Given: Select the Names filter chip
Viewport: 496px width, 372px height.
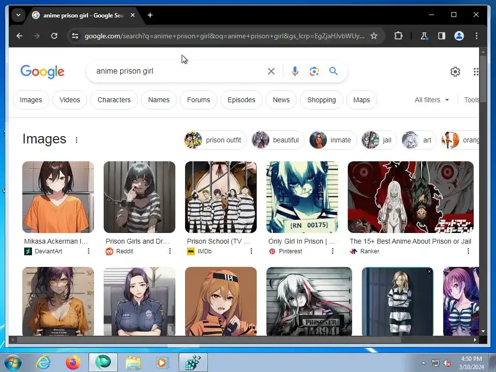Looking at the screenshot, I should [x=159, y=100].
